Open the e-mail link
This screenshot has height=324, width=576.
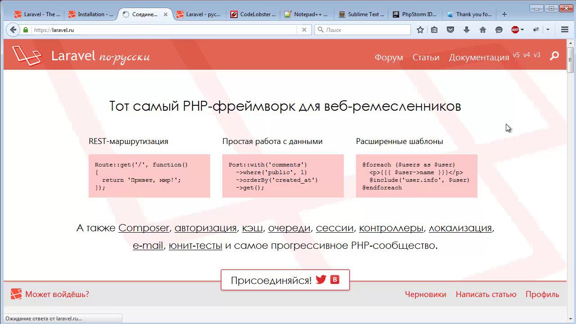click(x=148, y=245)
